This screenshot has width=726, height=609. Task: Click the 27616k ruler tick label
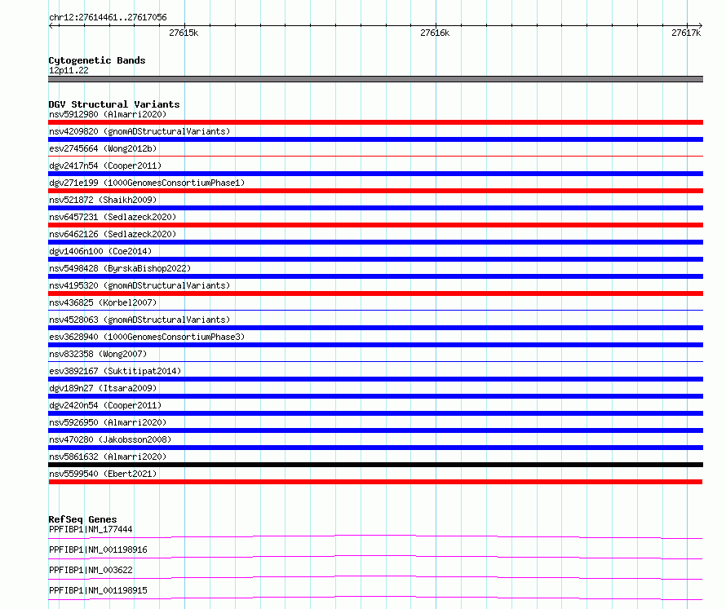[x=435, y=33]
